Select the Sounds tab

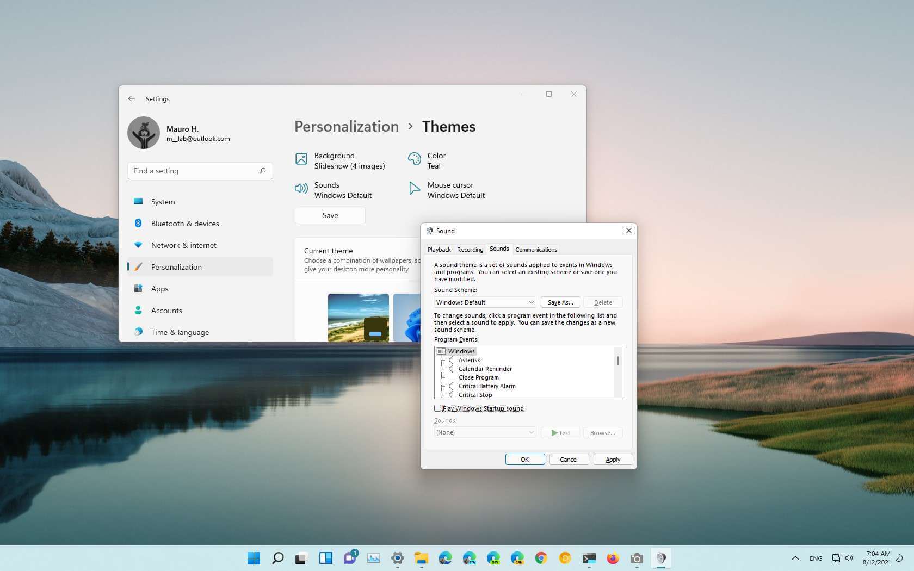(x=499, y=249)
